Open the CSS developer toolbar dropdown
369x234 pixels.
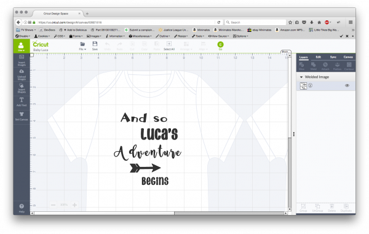tap(60, 36)
